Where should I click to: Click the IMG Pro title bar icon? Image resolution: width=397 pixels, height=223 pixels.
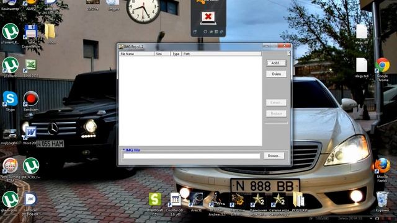(121, 47)
